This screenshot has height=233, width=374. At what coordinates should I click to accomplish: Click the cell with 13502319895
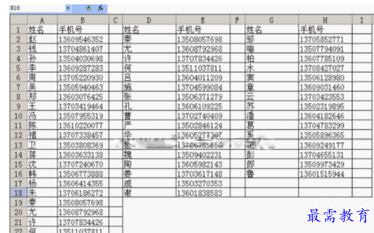coord(326,106)
